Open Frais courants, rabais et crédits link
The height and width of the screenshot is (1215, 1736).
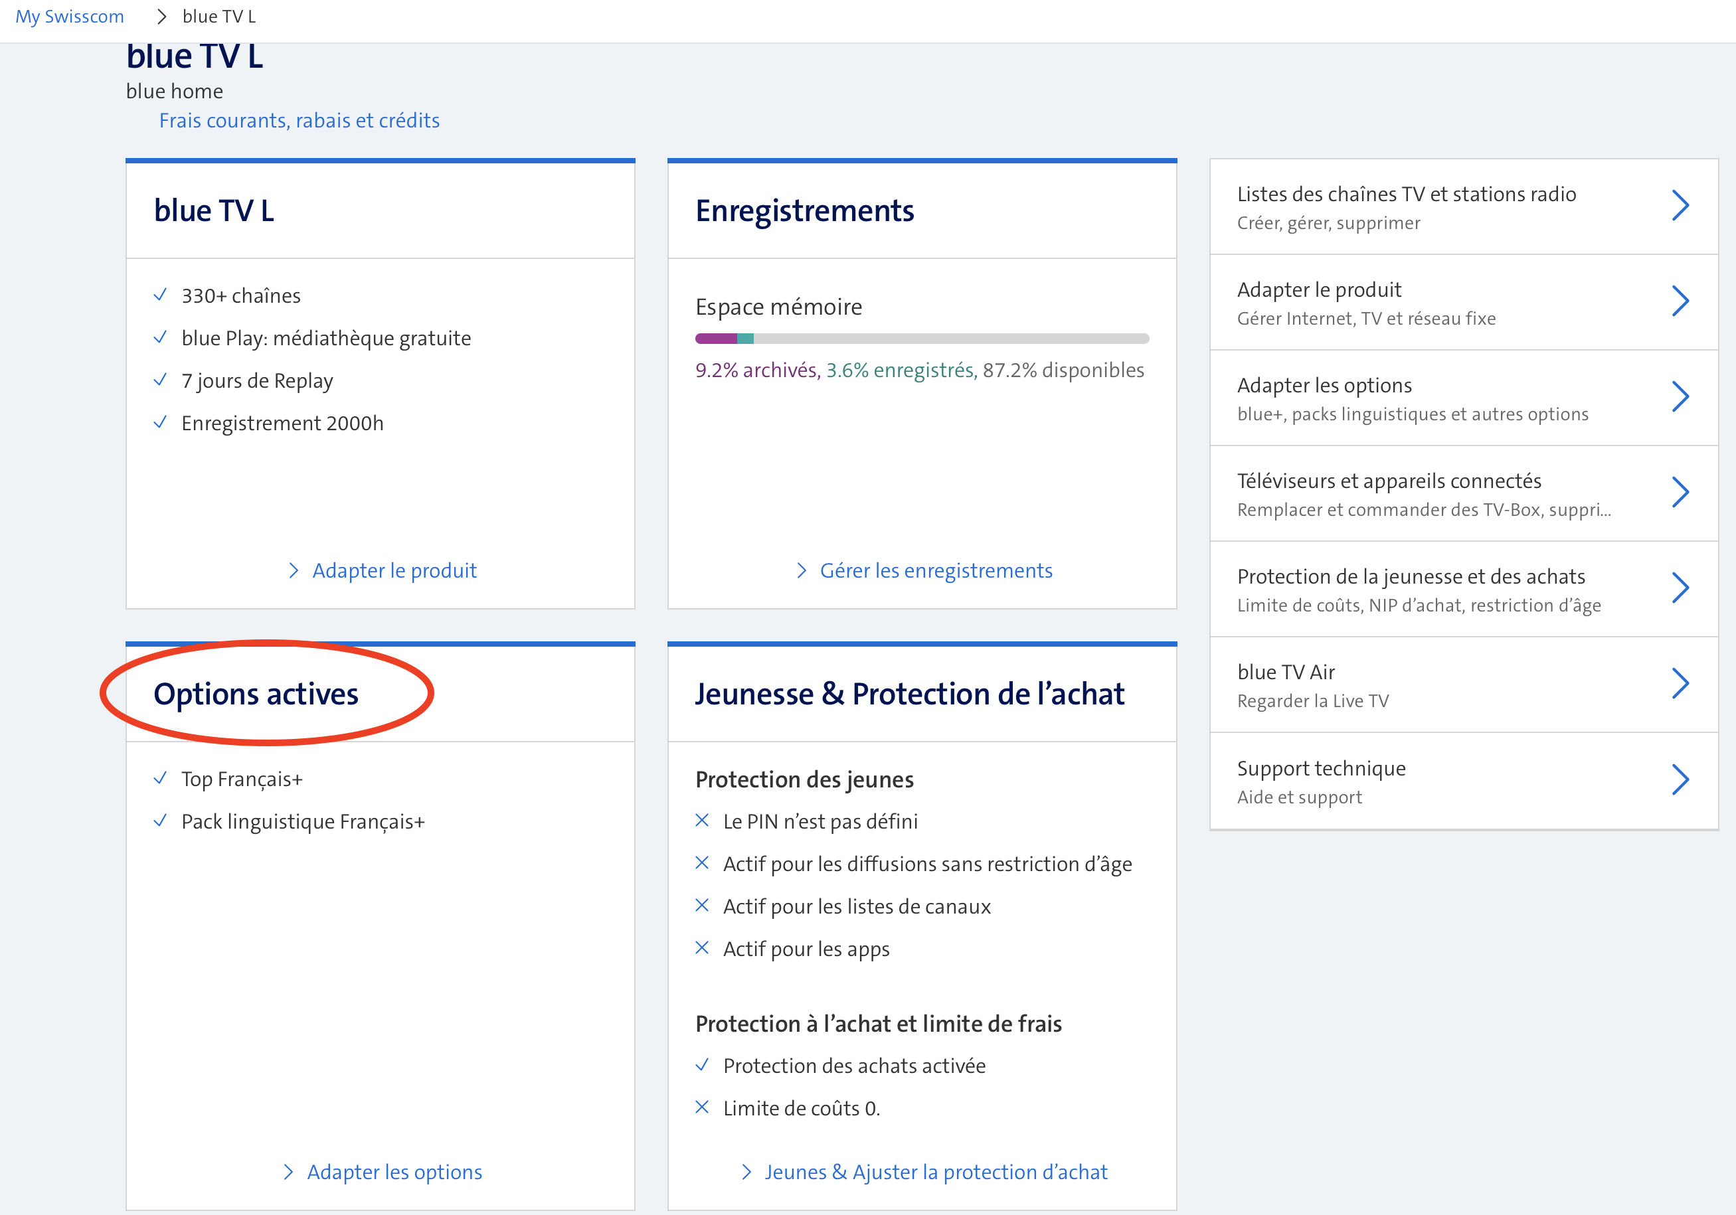(300, 120)
